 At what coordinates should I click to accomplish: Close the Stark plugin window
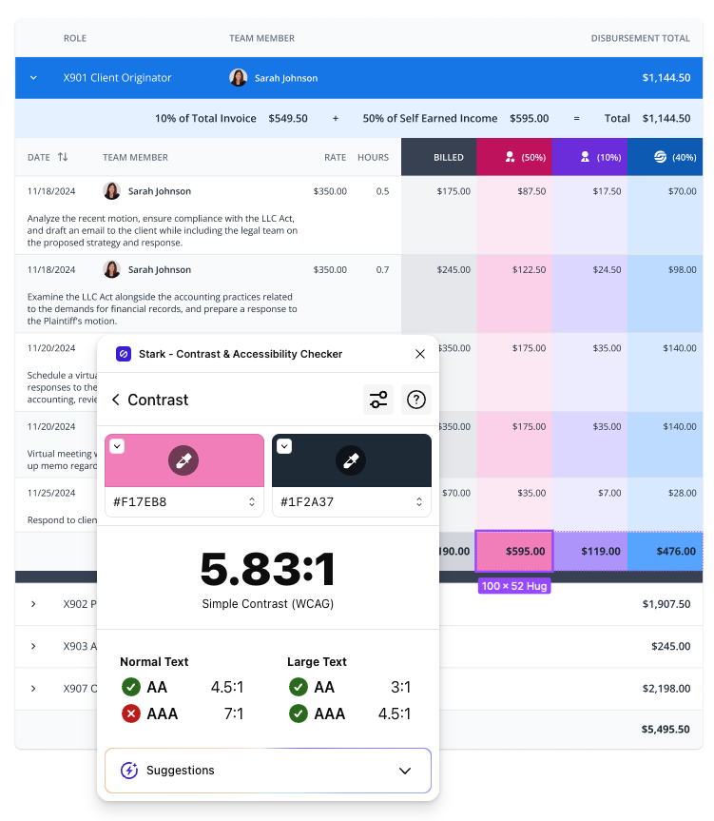click(420, 354)
